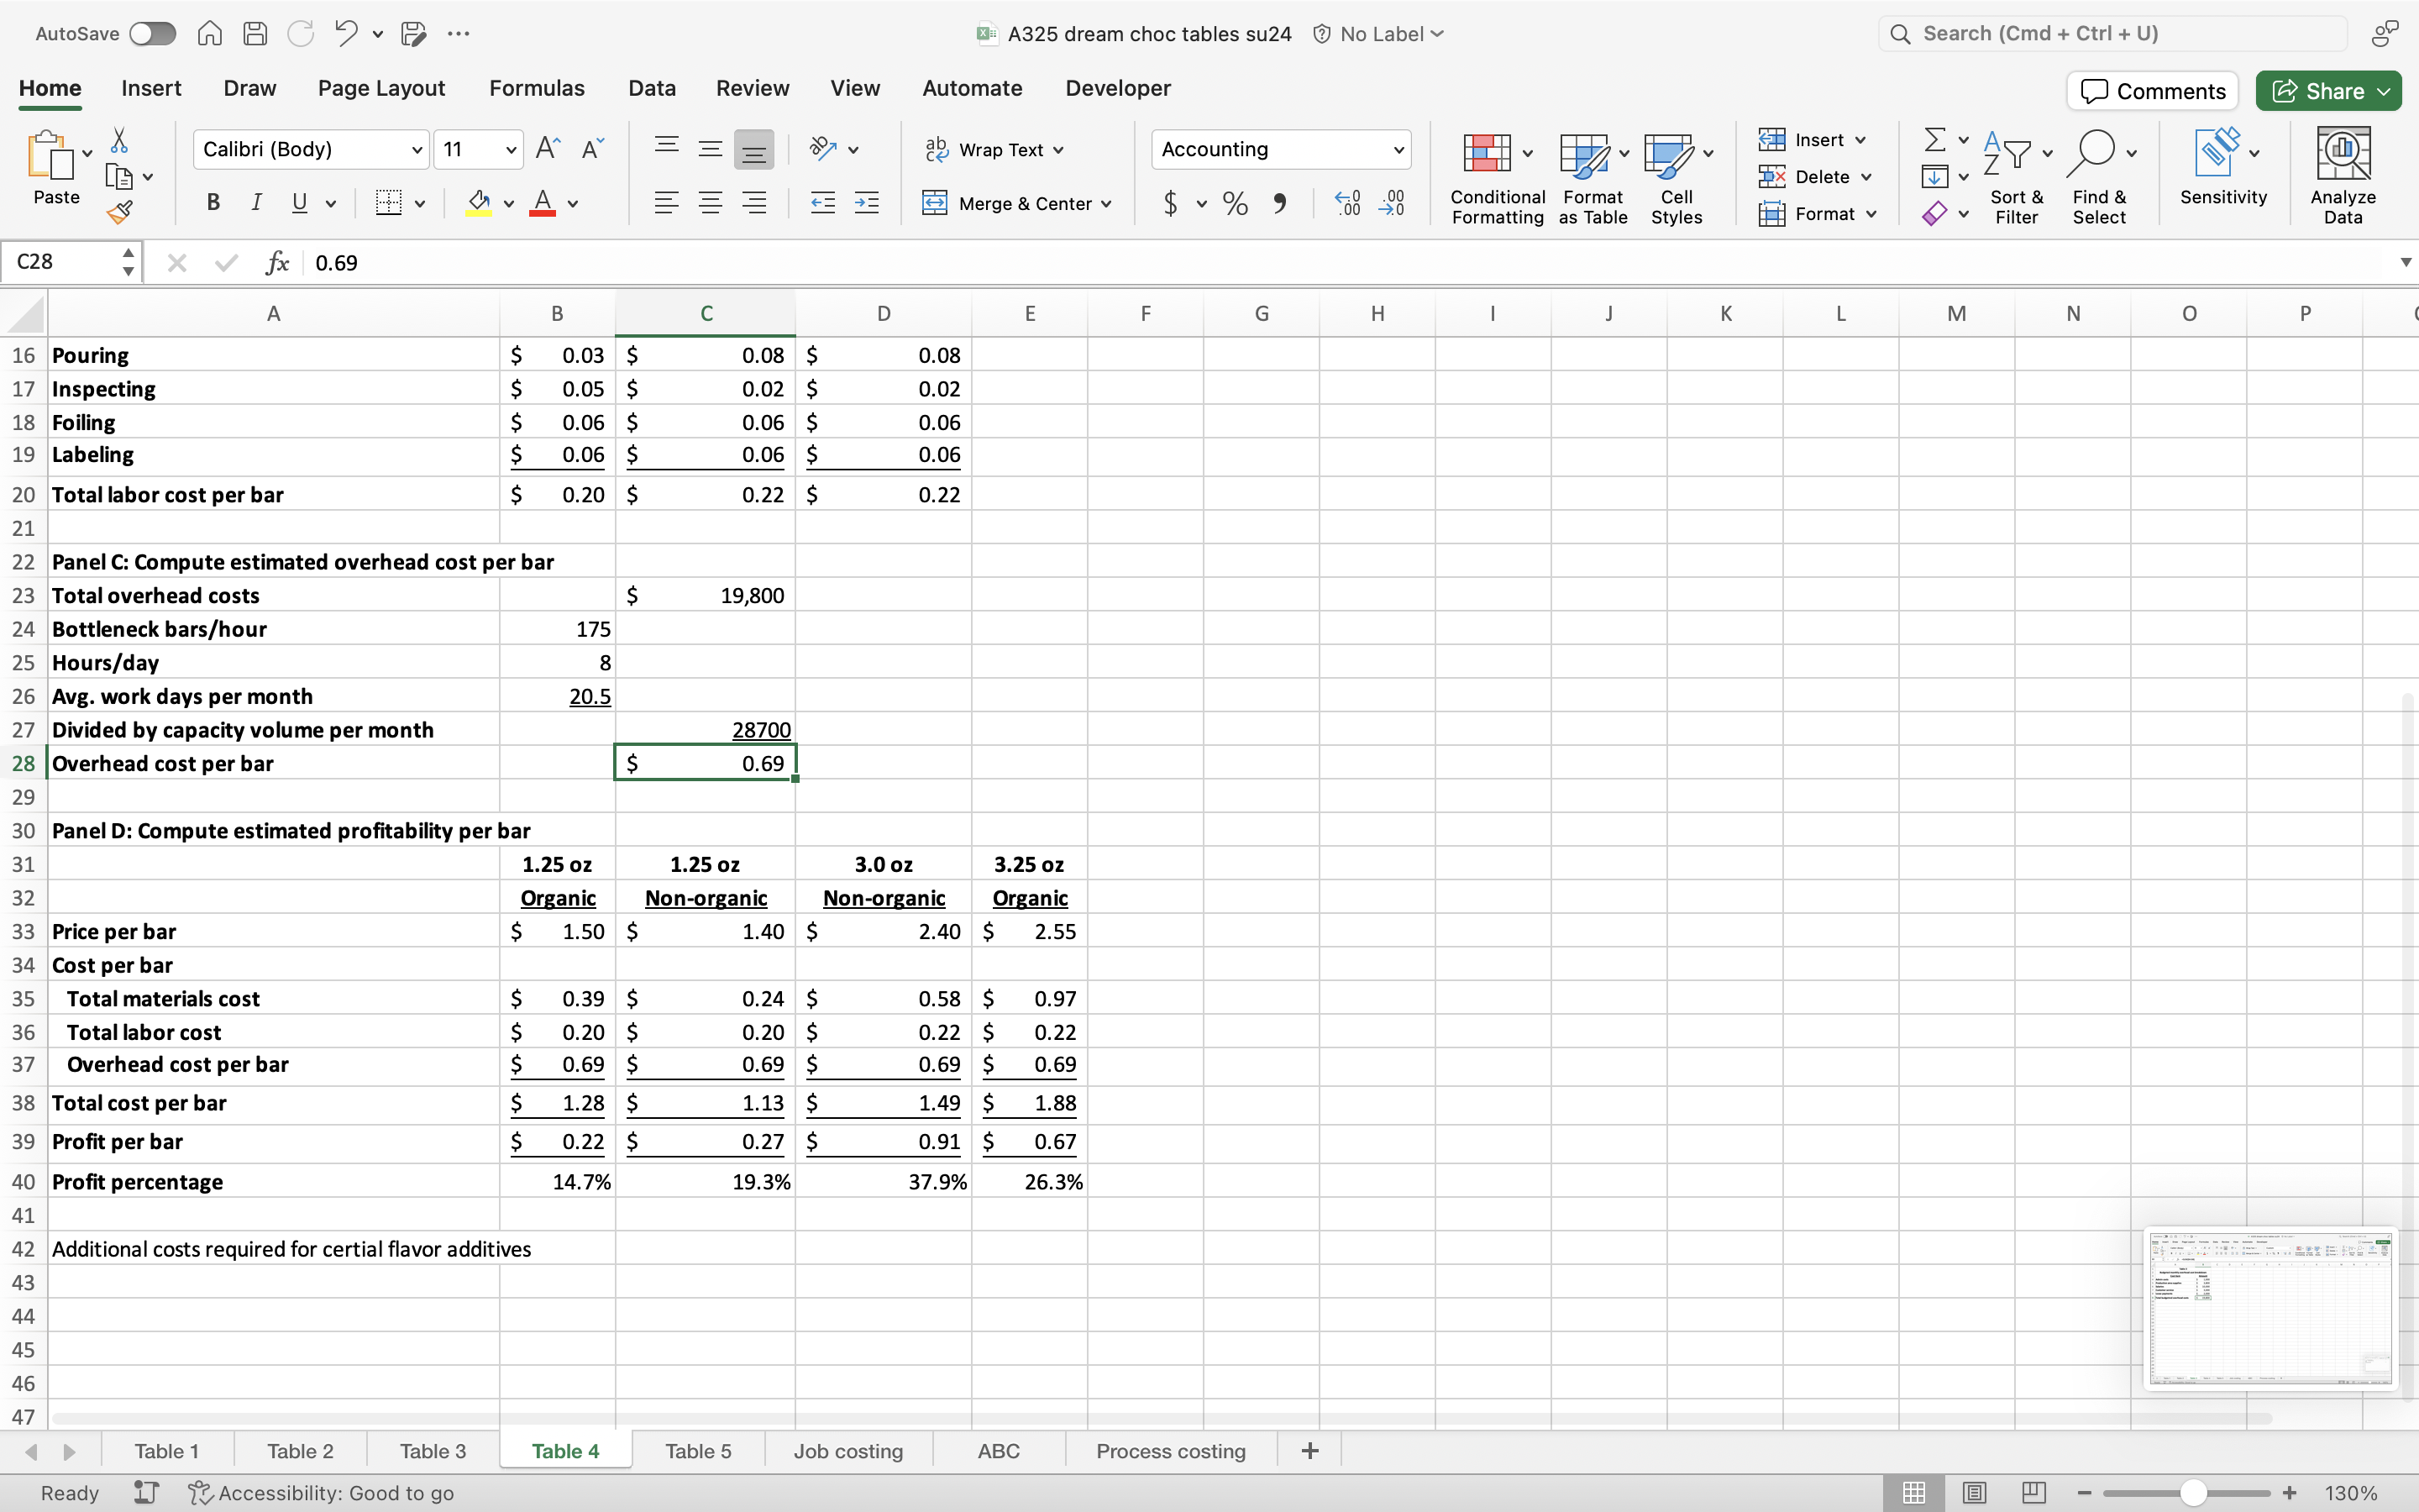This screenshot has width=2419, height=1512.
Task: Open the Analyze Data tool
Action: (x=2342, y=176)
